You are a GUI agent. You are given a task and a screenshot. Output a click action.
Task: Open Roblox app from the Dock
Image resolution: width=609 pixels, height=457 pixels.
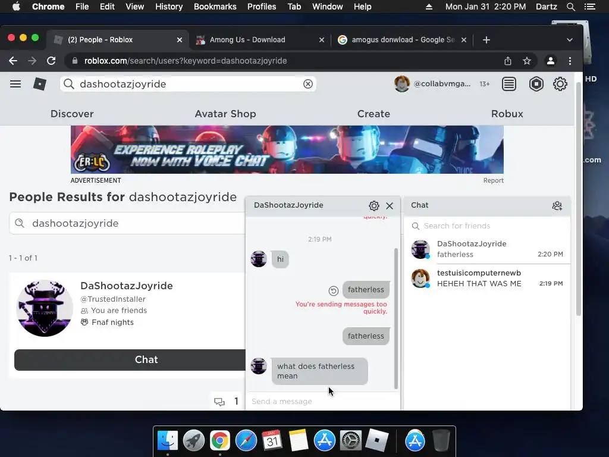(x=376, y=441)
